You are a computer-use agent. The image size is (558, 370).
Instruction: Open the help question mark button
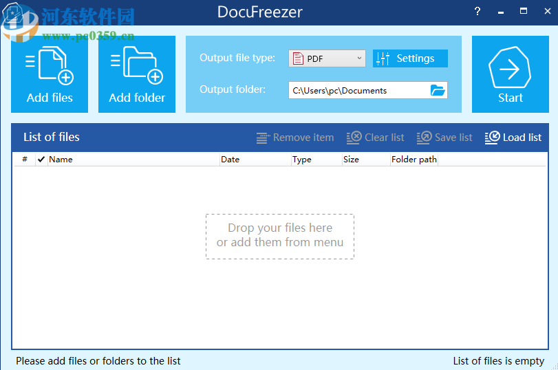pos(477,12)
